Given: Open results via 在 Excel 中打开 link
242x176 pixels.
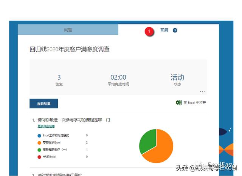Looking at the screenshot, I should point(194,103).
